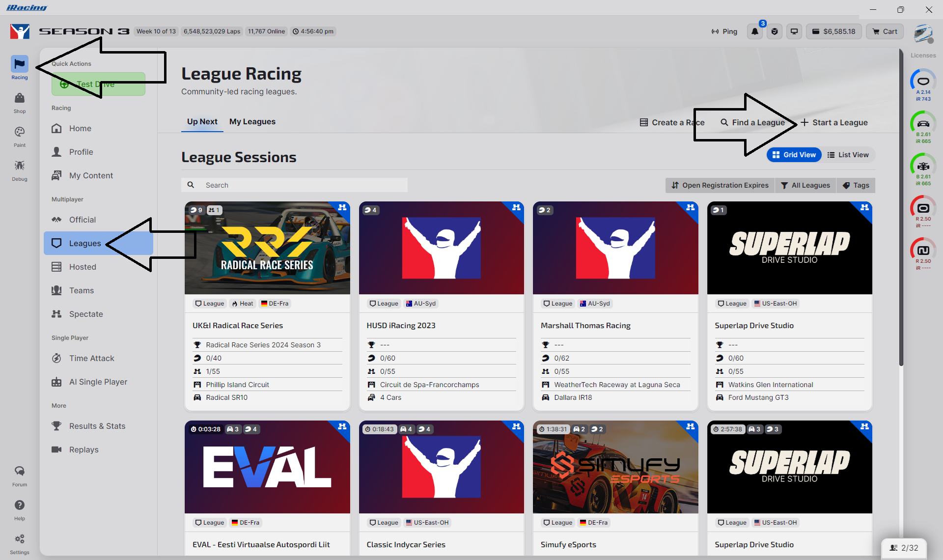Screen dimensions: 943x560
Task: Open the All Leagues filter dropdown
Action: [805, 185]
